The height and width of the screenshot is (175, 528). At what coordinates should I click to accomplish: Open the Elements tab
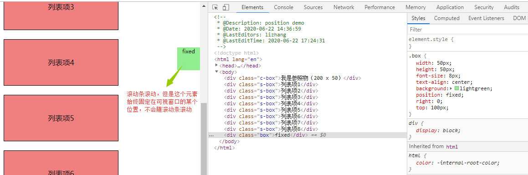click(x=252, y=7)
